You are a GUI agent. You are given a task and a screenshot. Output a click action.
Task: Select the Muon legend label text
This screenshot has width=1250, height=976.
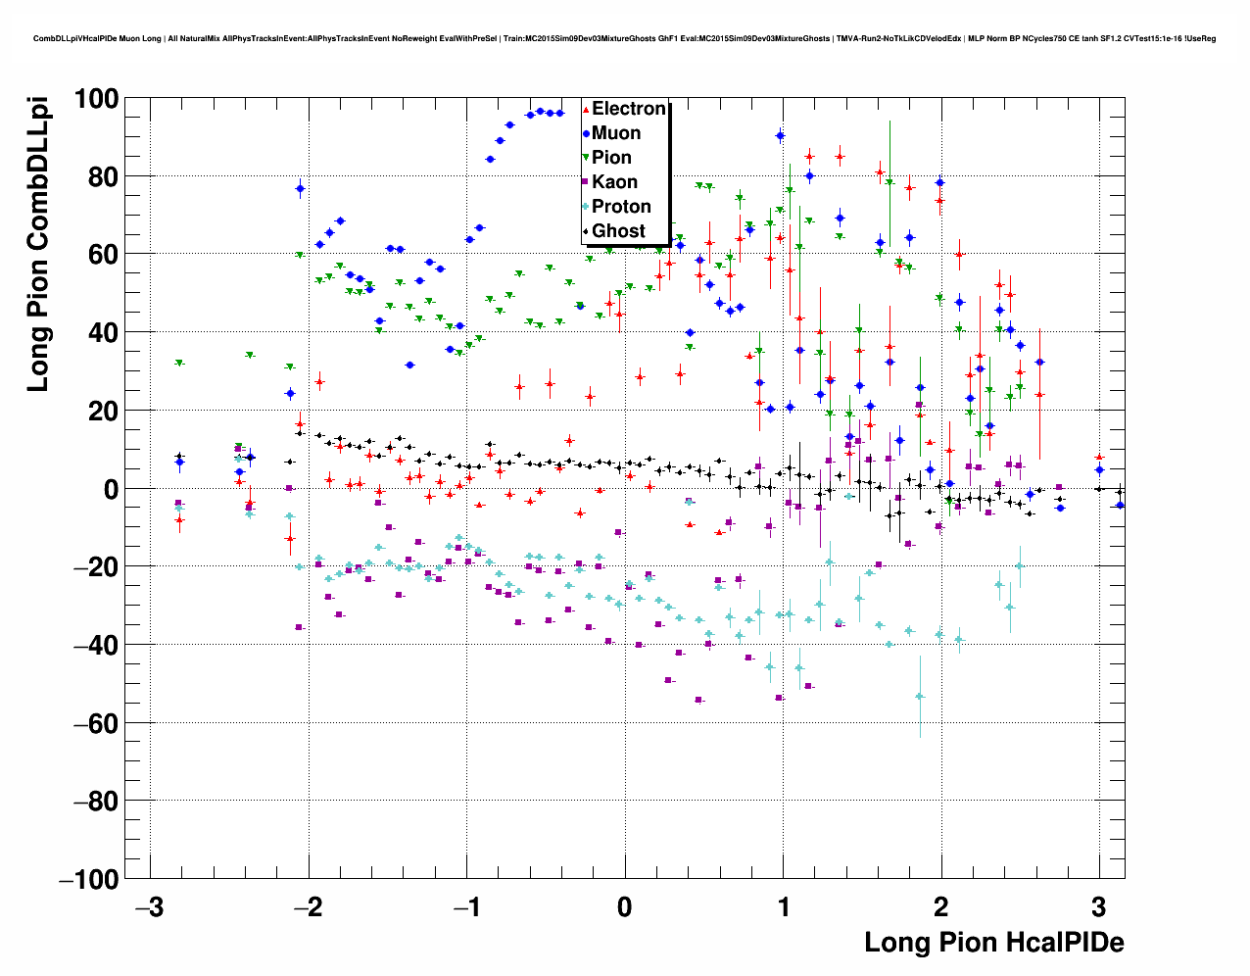(x=616, y=133)
